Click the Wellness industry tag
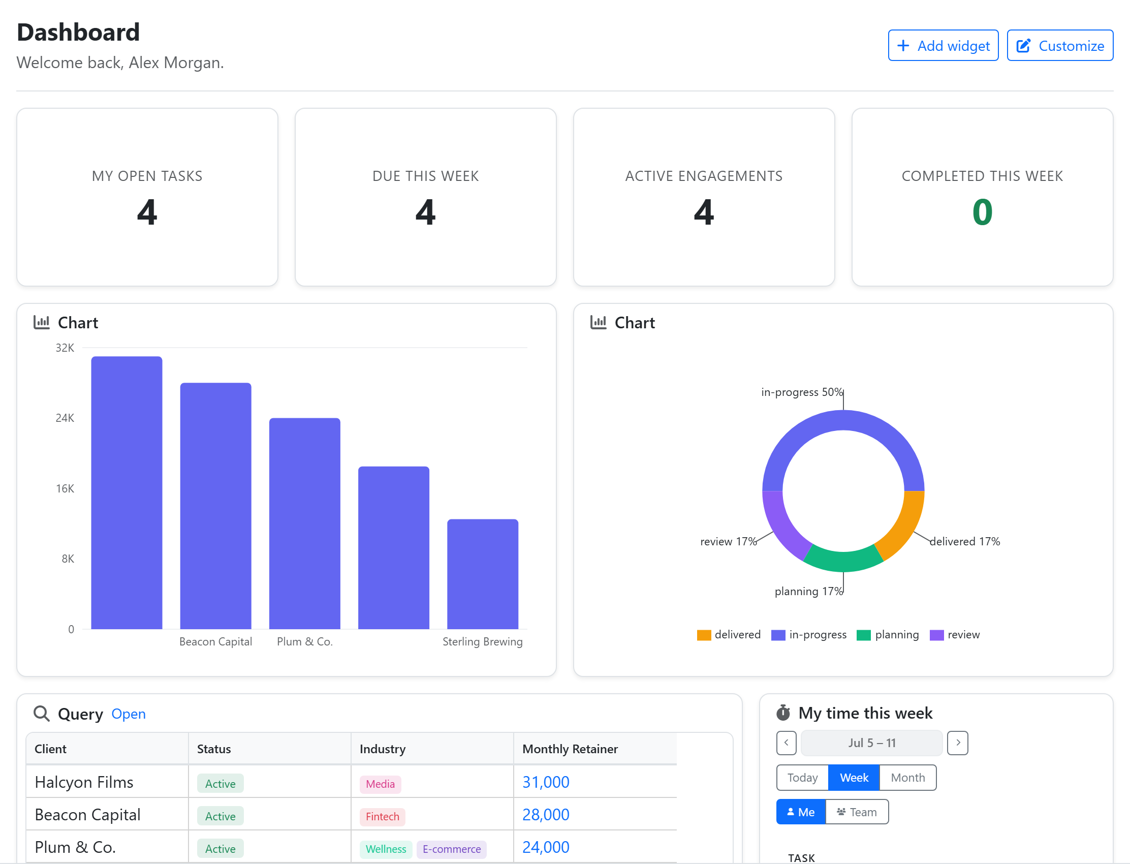 click(386, 849)
